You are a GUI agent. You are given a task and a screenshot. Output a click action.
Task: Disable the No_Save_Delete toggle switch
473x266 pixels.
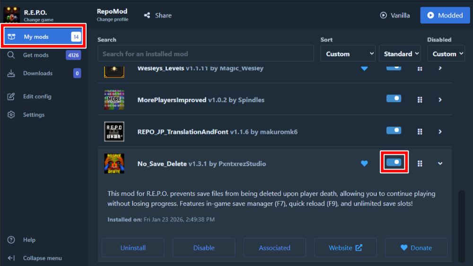[x=394, y=162]
